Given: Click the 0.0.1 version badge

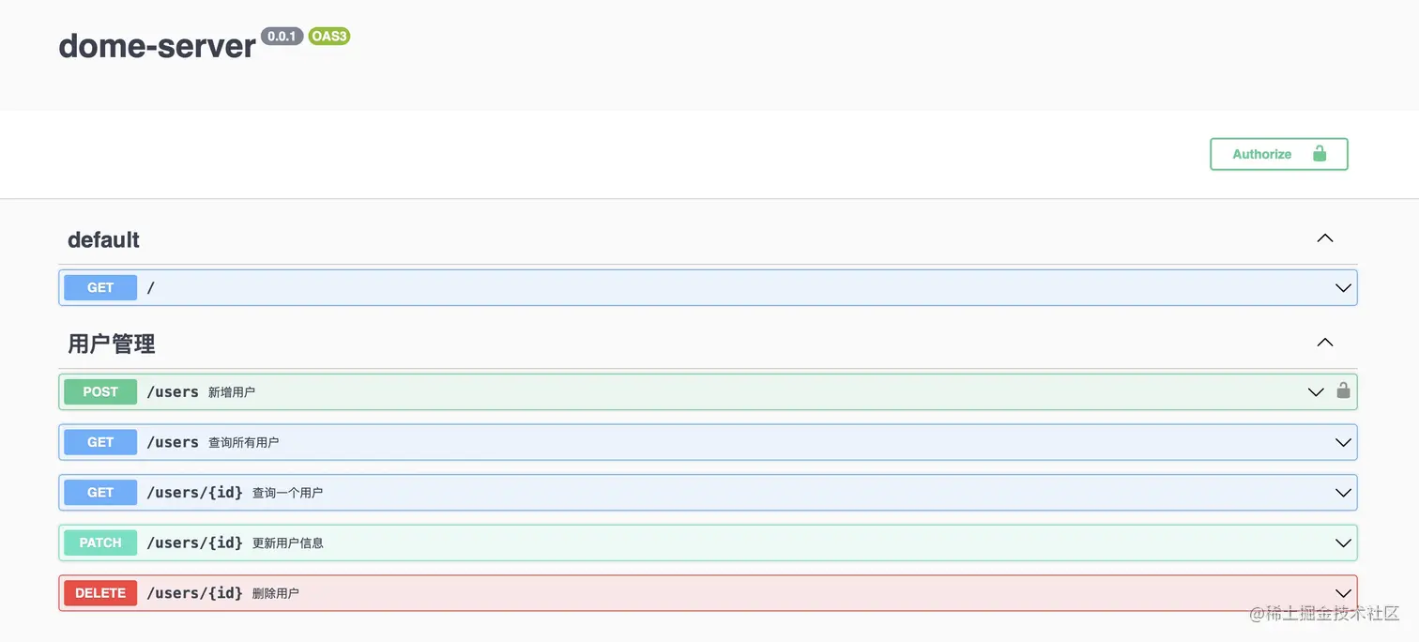Looking at the screenshot, I should [x=282, y=37].
